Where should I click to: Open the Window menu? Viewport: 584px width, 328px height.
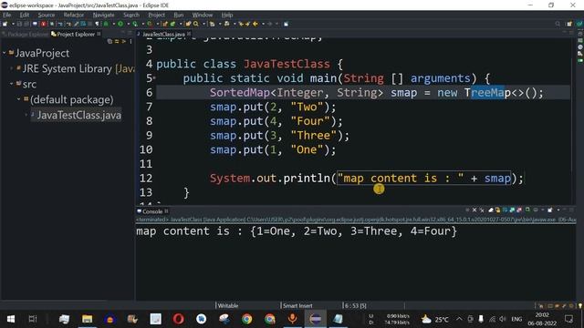203,15
